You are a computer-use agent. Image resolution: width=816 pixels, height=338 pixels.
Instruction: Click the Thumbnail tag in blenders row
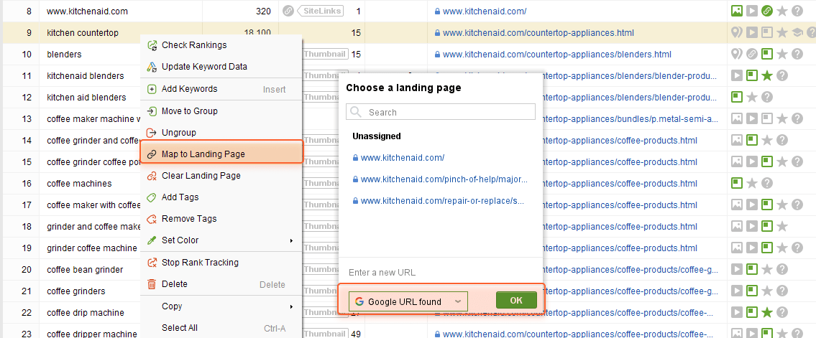(325, 54)
